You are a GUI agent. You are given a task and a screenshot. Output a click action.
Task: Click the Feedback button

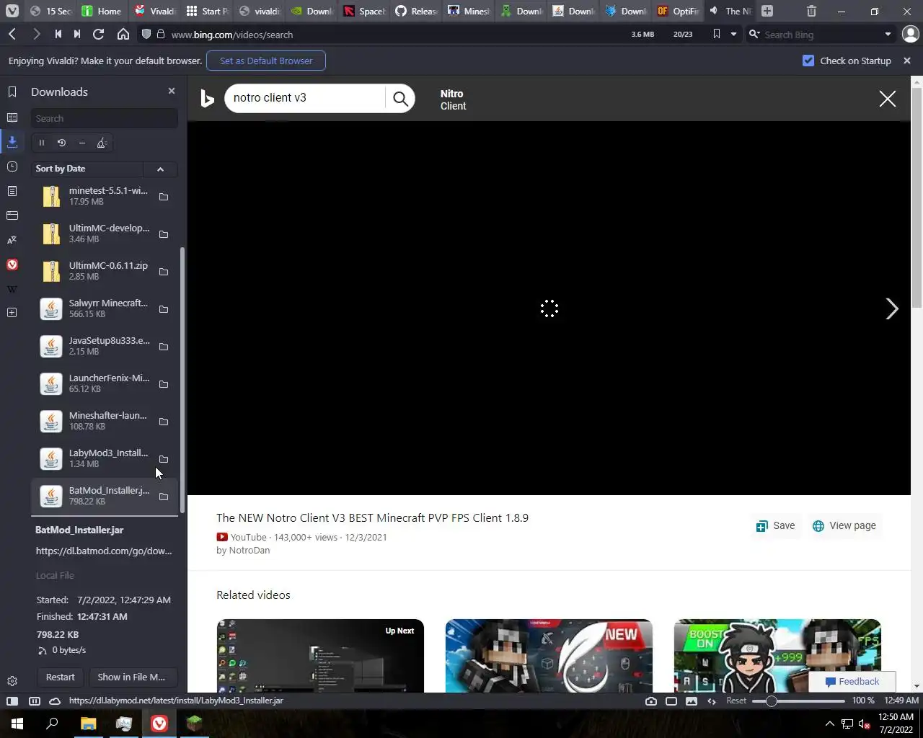click(x=852, y=681)
